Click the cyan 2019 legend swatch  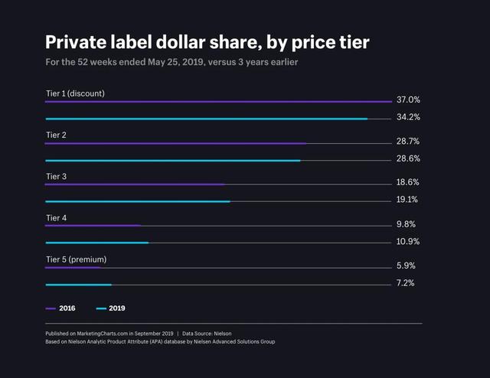pyautogui.click(x=101, y=308)
